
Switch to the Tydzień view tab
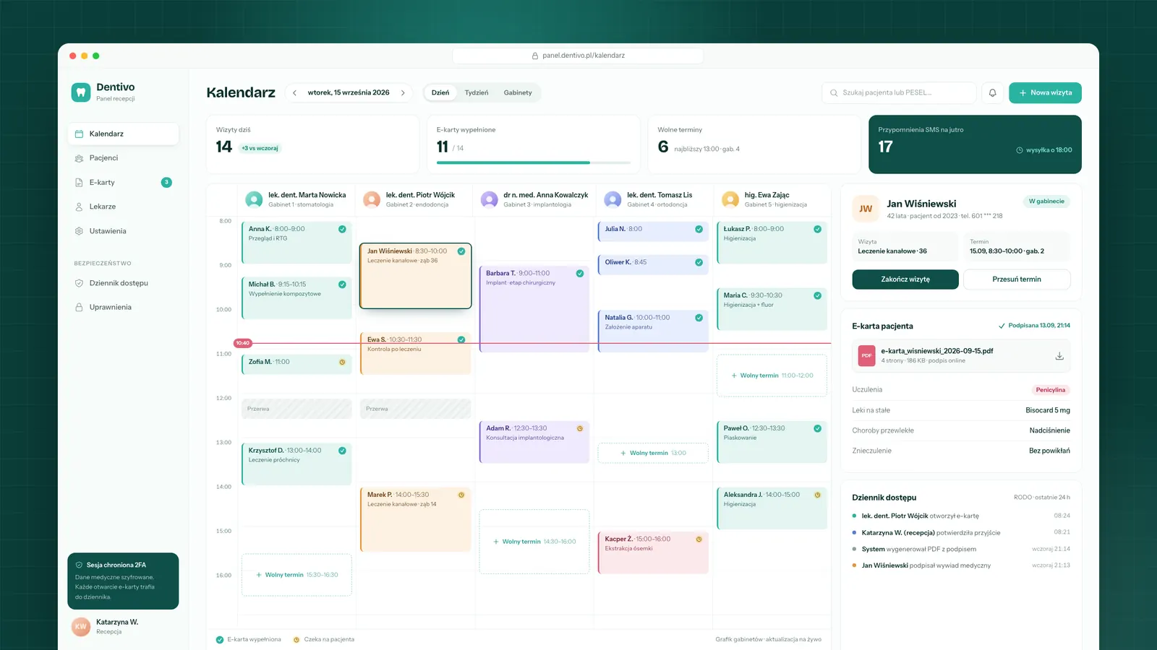coord(477,92)
